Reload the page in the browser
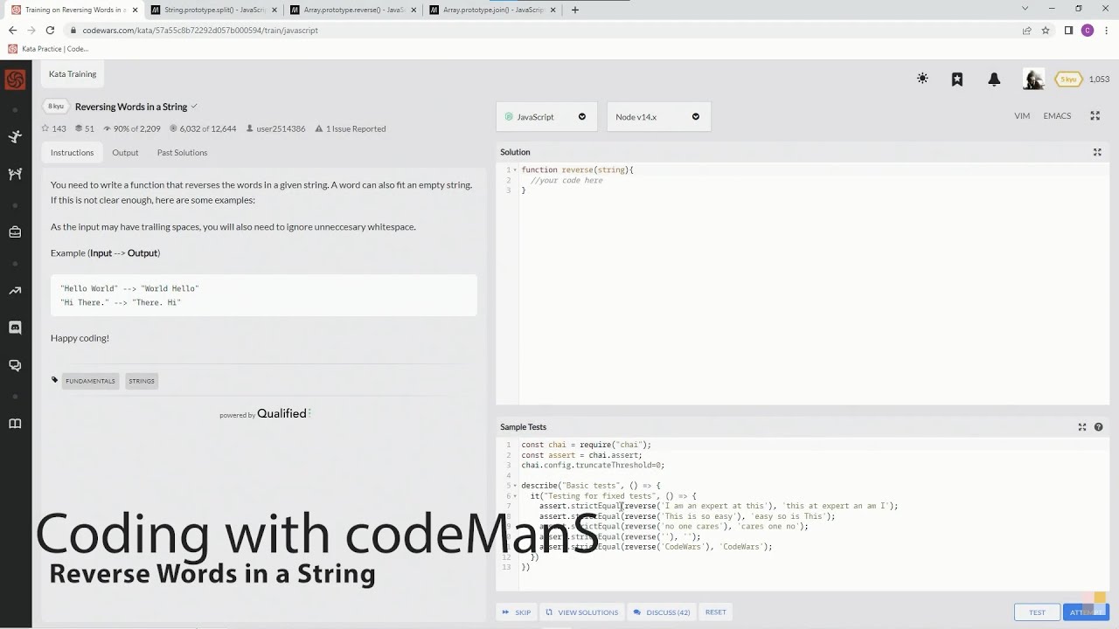This screenshot has height=629, width=1119. coord(50,30)
